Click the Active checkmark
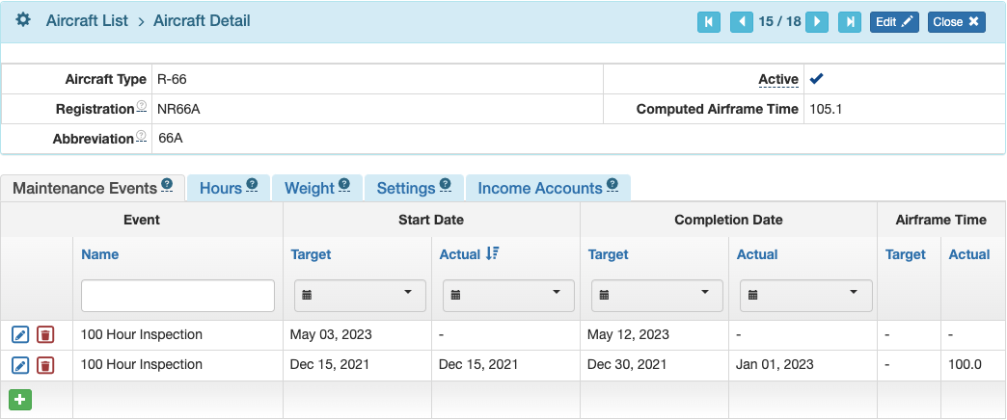The width and height of the screenshot is (1007, 420). click(x=816, y=79)
